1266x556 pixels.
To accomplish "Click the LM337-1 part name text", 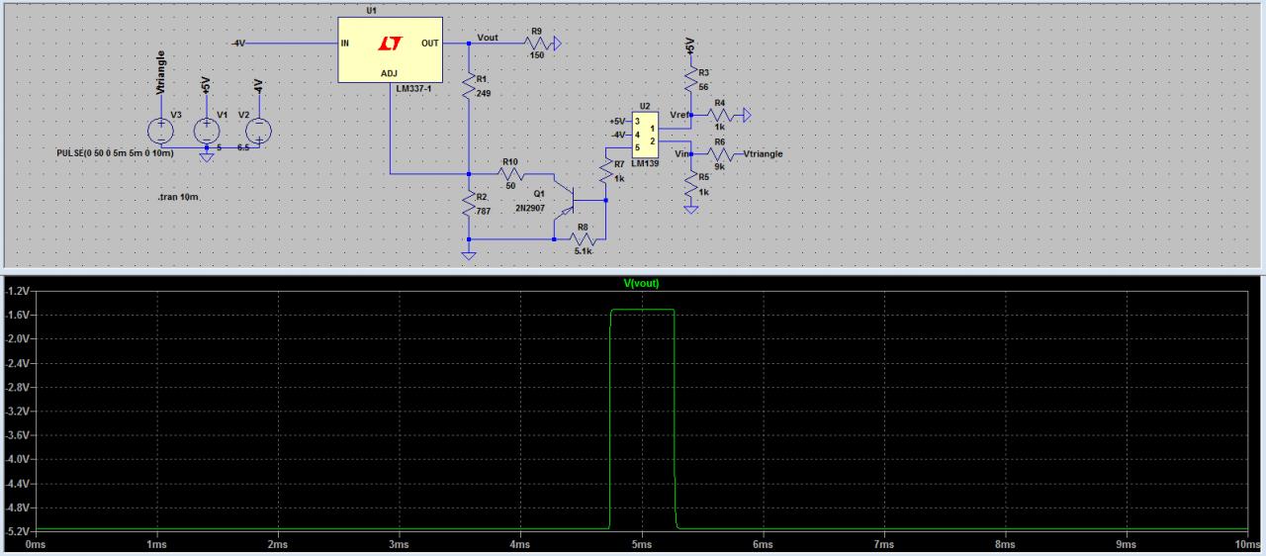I will (412, 90).
